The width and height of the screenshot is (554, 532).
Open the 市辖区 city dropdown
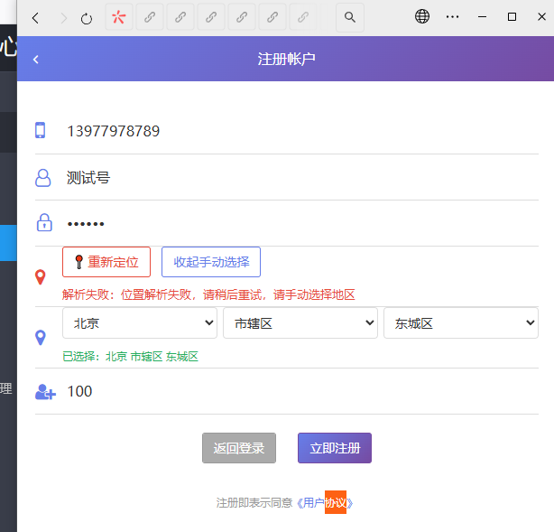tap(300, 323)
